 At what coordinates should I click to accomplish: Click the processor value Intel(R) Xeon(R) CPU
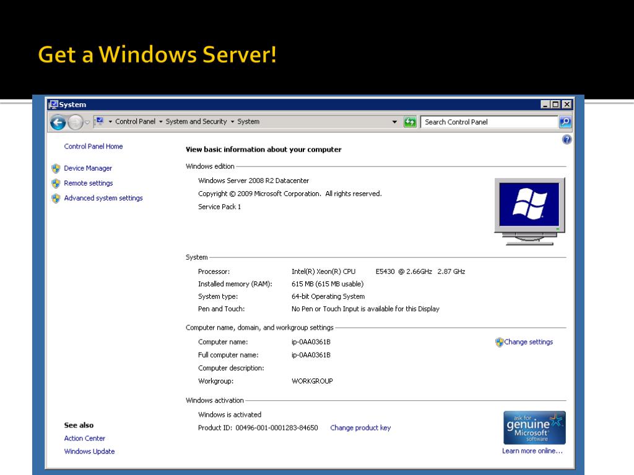point(323,272)
